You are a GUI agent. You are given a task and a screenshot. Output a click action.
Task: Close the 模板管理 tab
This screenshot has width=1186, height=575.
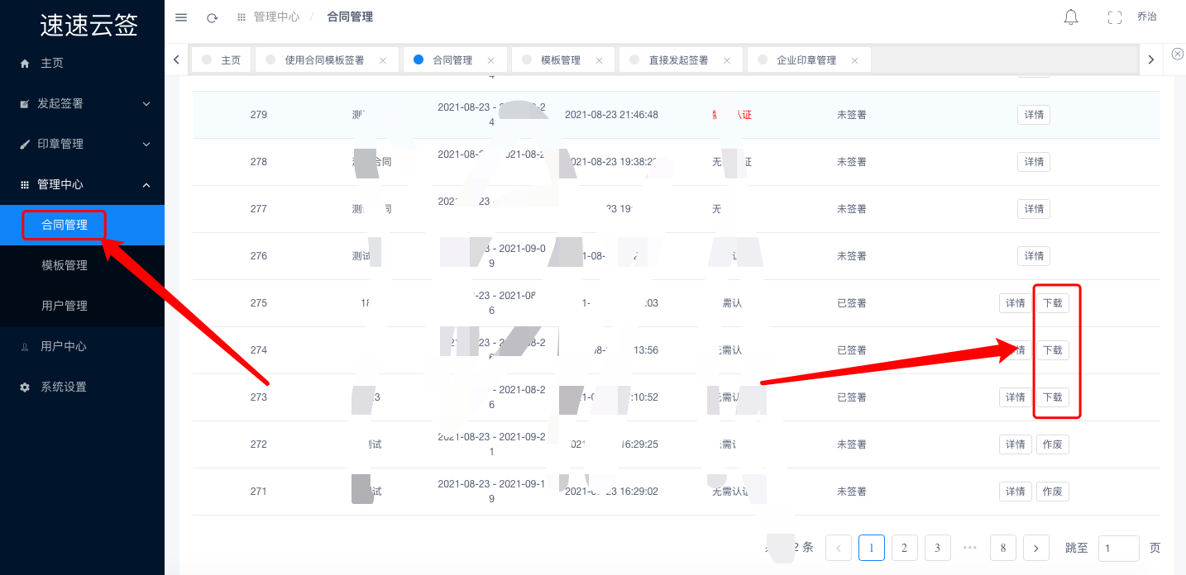[599, 60]
